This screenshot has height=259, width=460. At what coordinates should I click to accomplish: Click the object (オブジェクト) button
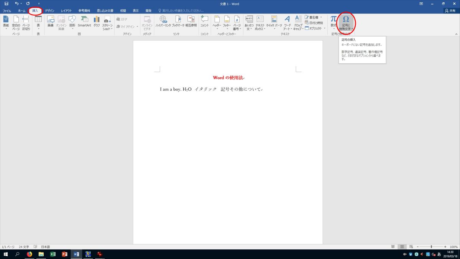pyautogui.click(x=313, y=28)
